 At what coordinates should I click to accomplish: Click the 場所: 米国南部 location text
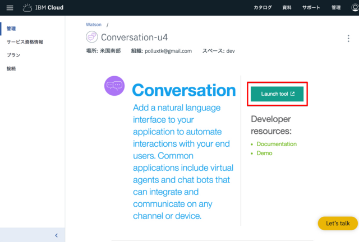coord(103,51)
